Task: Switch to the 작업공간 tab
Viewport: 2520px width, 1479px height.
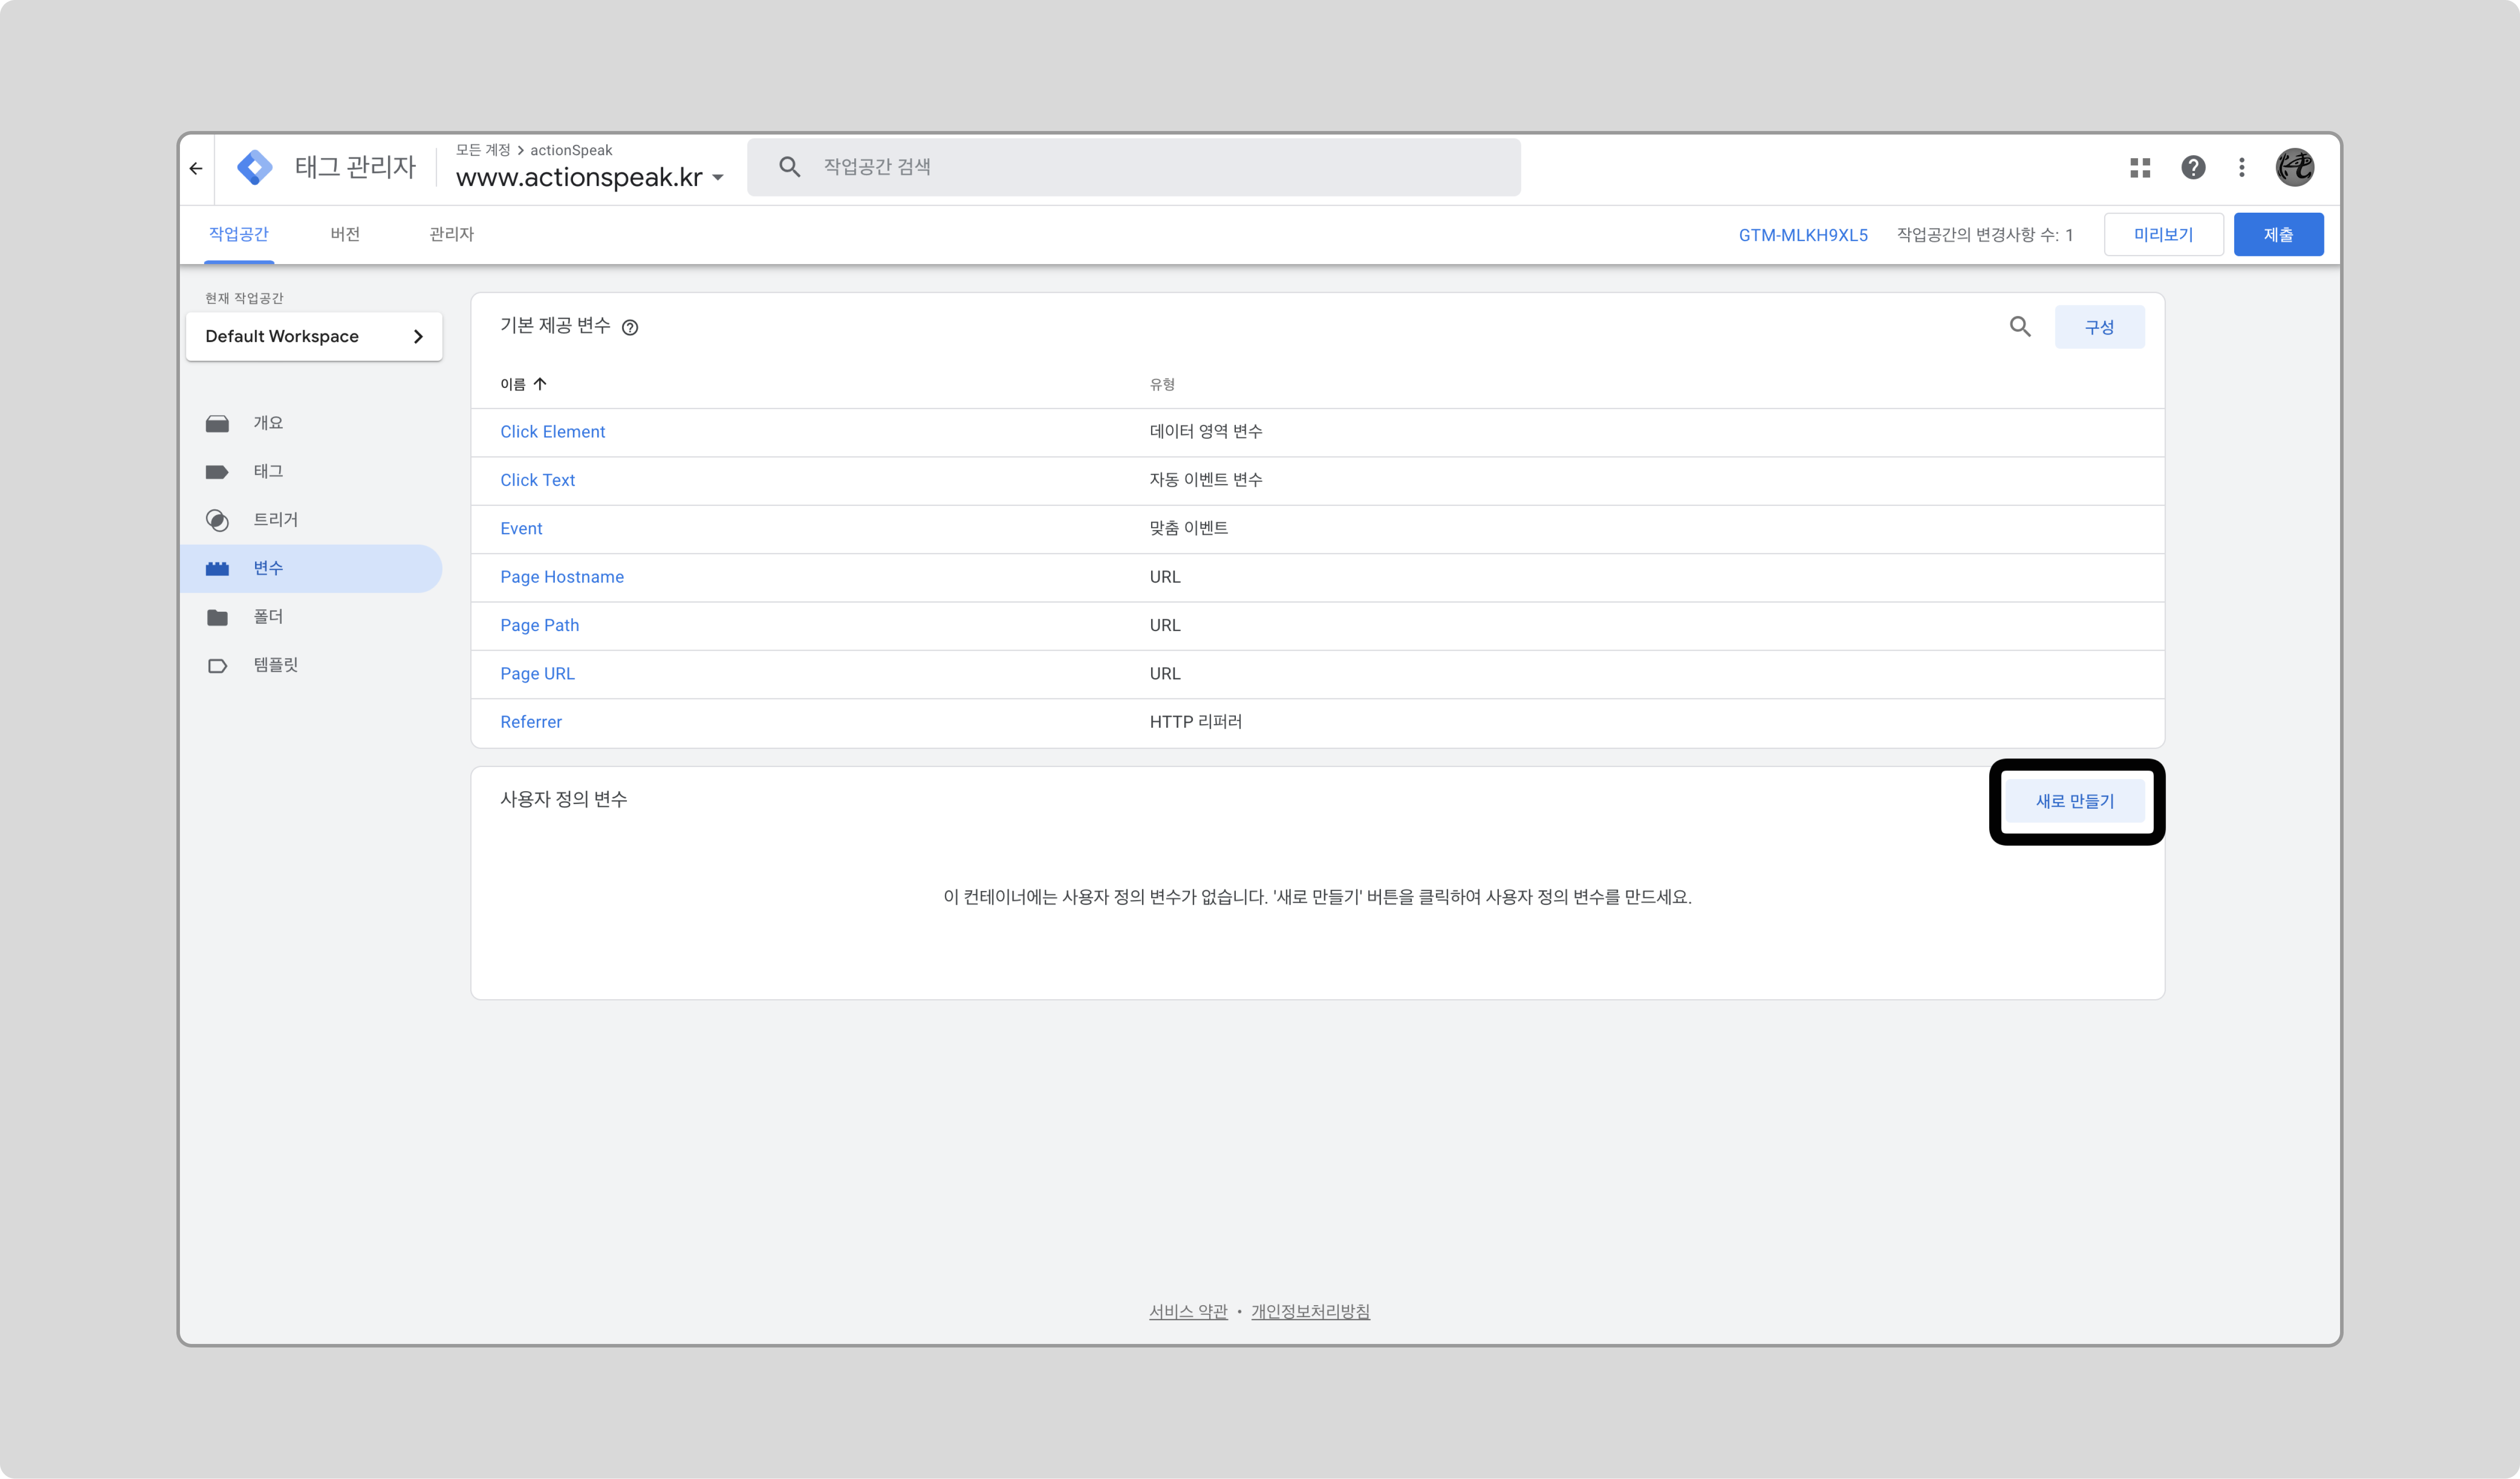Action: click(239, 234)
